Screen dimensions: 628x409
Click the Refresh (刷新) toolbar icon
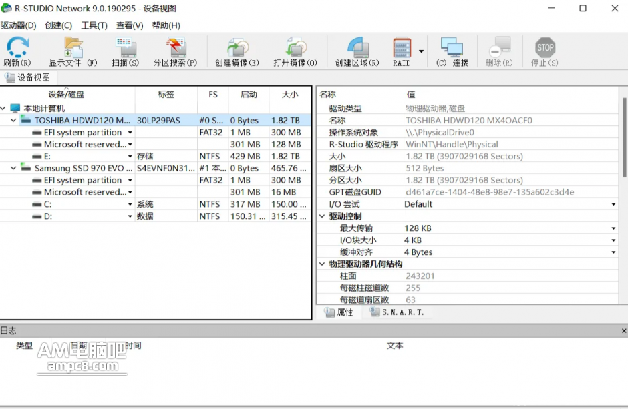pyautogui.click(x=17, y=51)
